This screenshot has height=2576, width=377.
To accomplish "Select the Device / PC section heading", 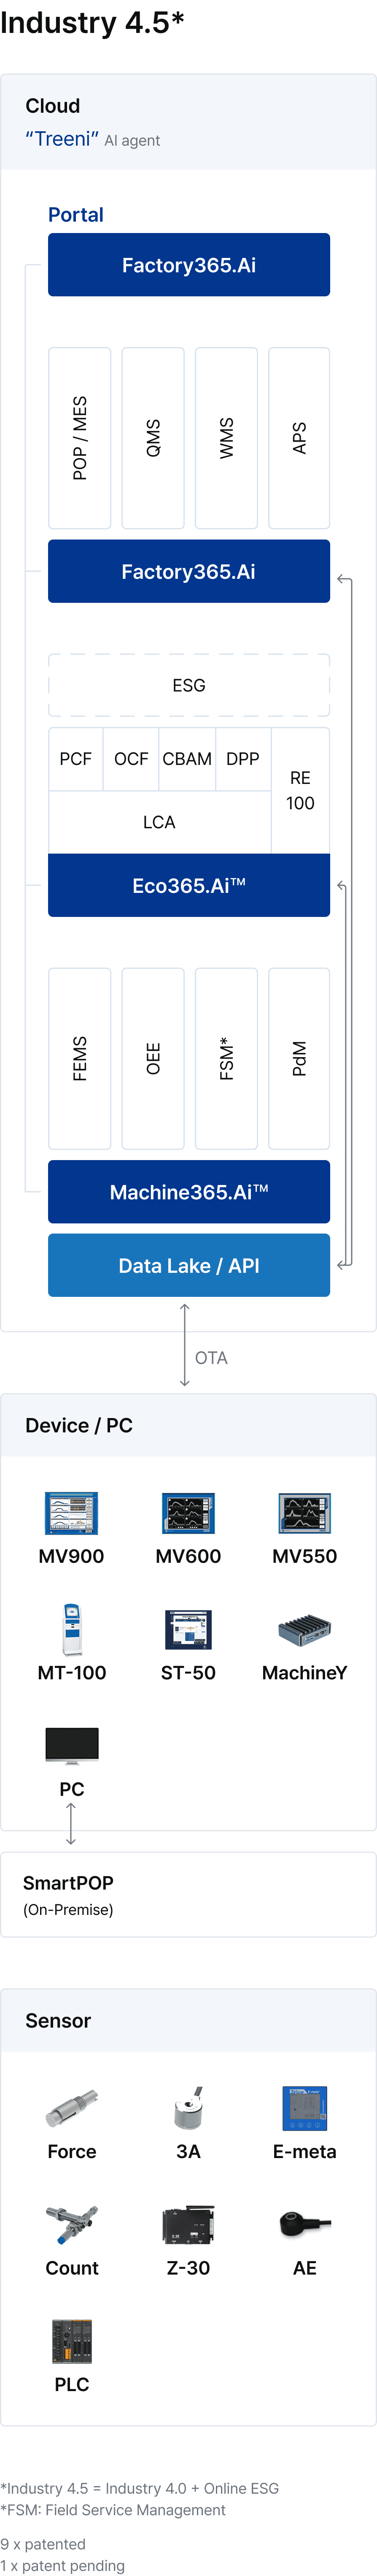I will pos(79,1425).
